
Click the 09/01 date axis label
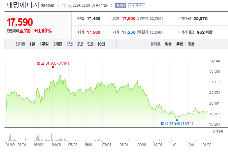(x=142, y=145)
